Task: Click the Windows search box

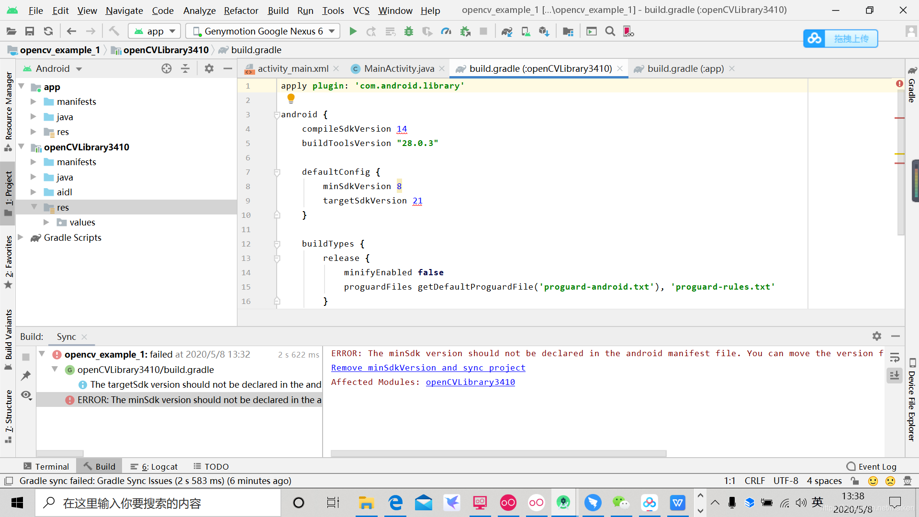Action: coord(158,503)
